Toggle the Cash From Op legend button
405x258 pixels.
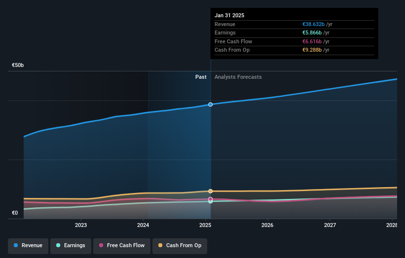180,246
